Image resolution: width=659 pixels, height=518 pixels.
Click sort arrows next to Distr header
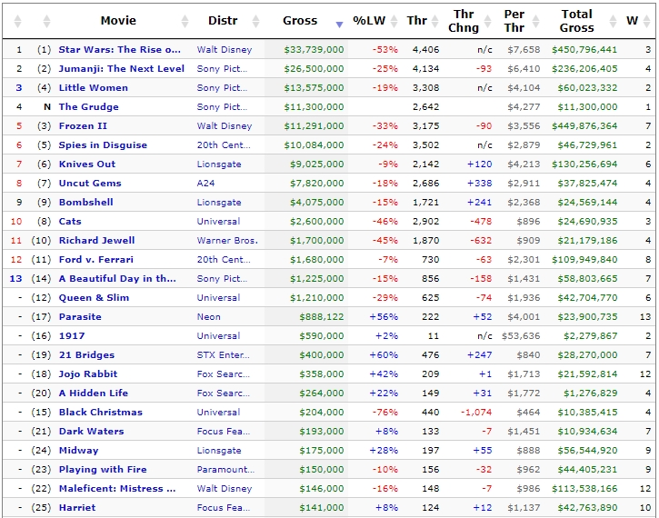pyautogui.click(x=255, y=21)
